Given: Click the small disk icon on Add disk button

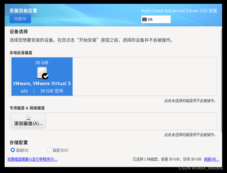Looking at the screenshot, I should 29,118.
